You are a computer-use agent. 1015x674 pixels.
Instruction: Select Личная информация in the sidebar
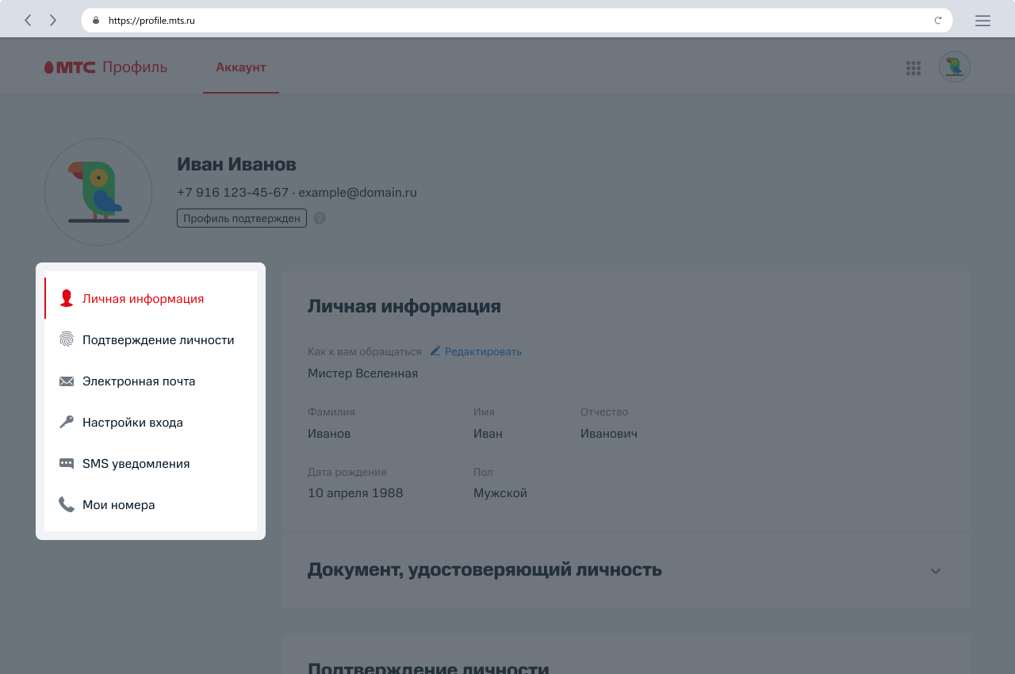click(x=151, y=298)
